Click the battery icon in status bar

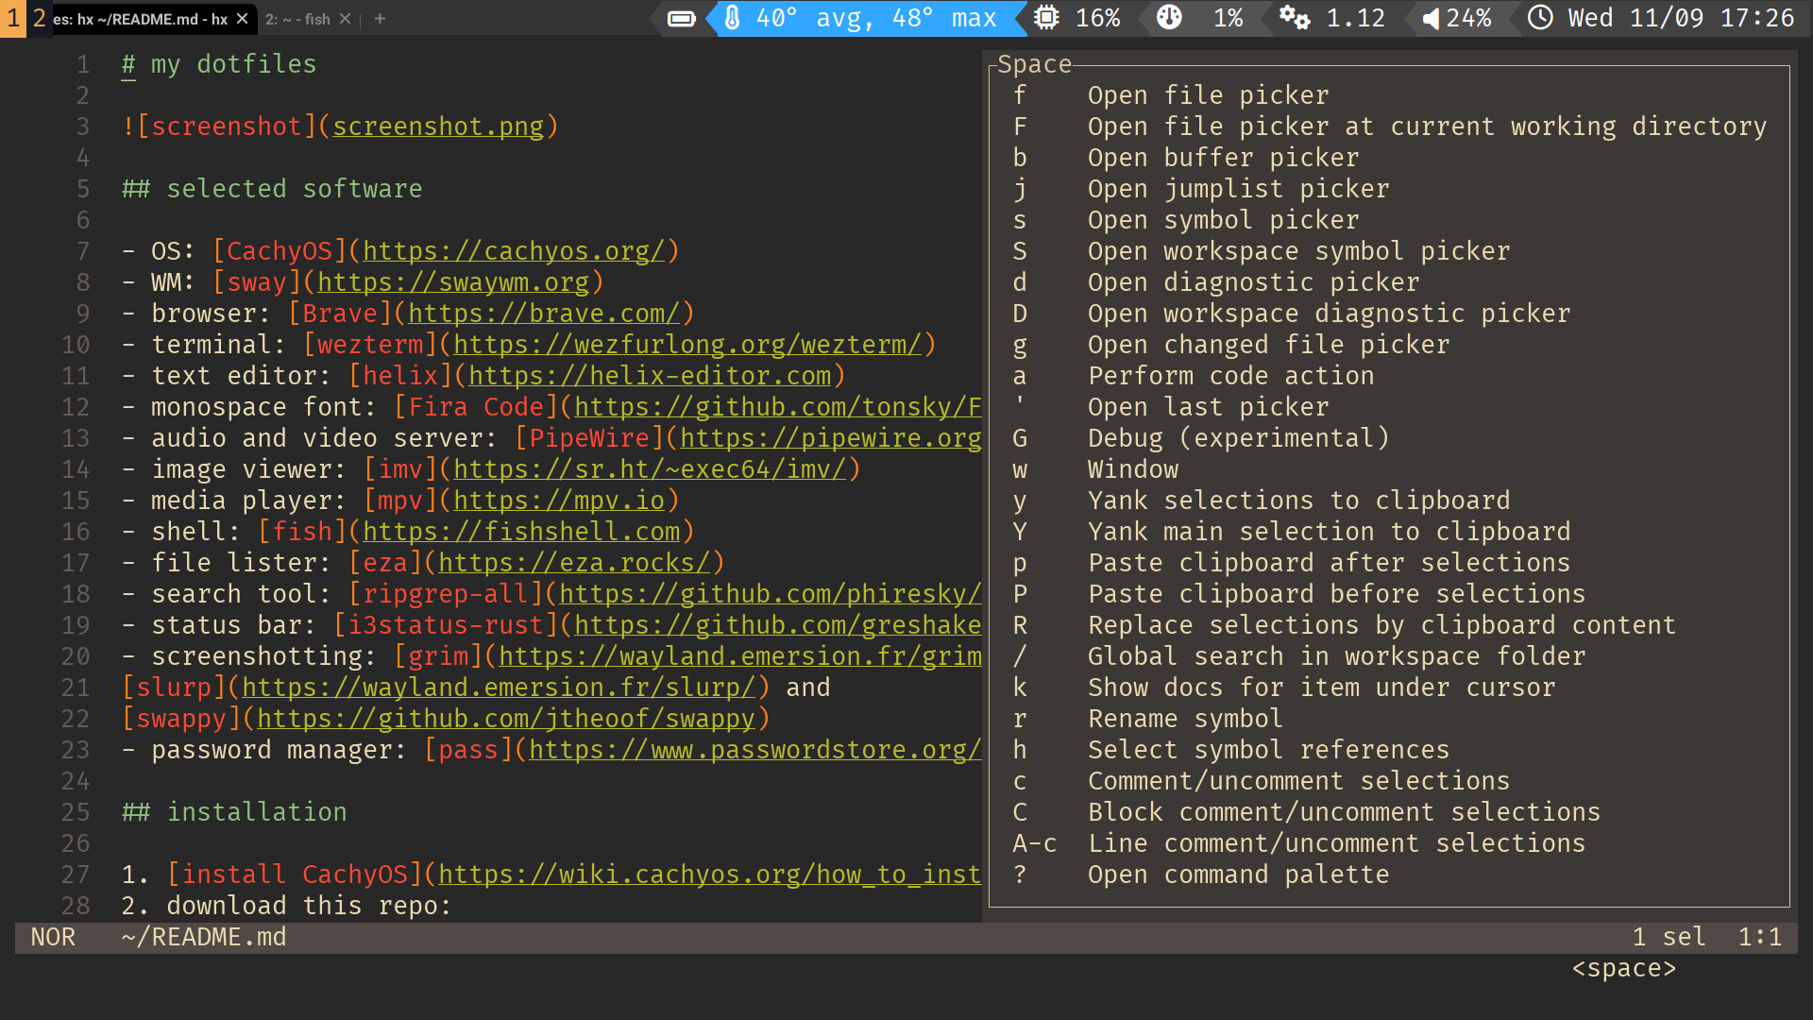click(x=681, y=19)
